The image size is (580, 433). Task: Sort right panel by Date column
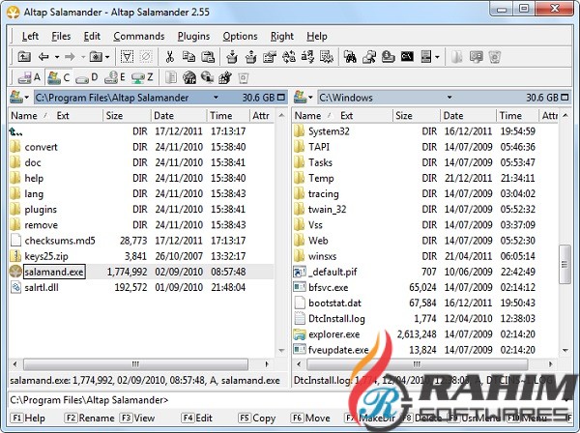(x=468, y=116)
